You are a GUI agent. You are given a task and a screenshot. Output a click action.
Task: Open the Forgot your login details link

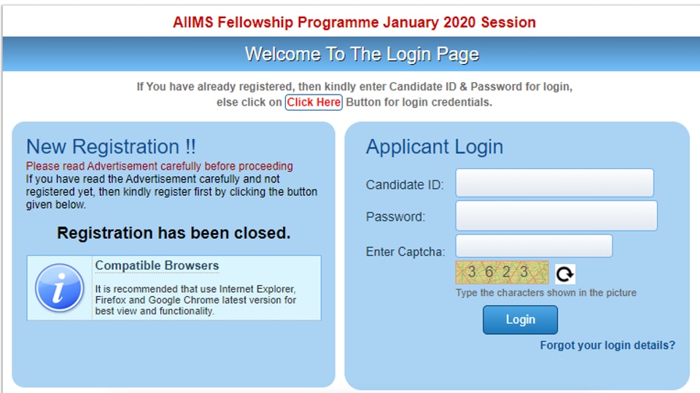pyautogui.click(x=607, y=345)
